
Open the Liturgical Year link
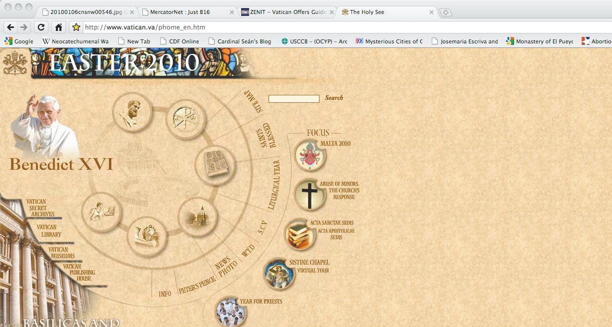[x=274, y=185]
